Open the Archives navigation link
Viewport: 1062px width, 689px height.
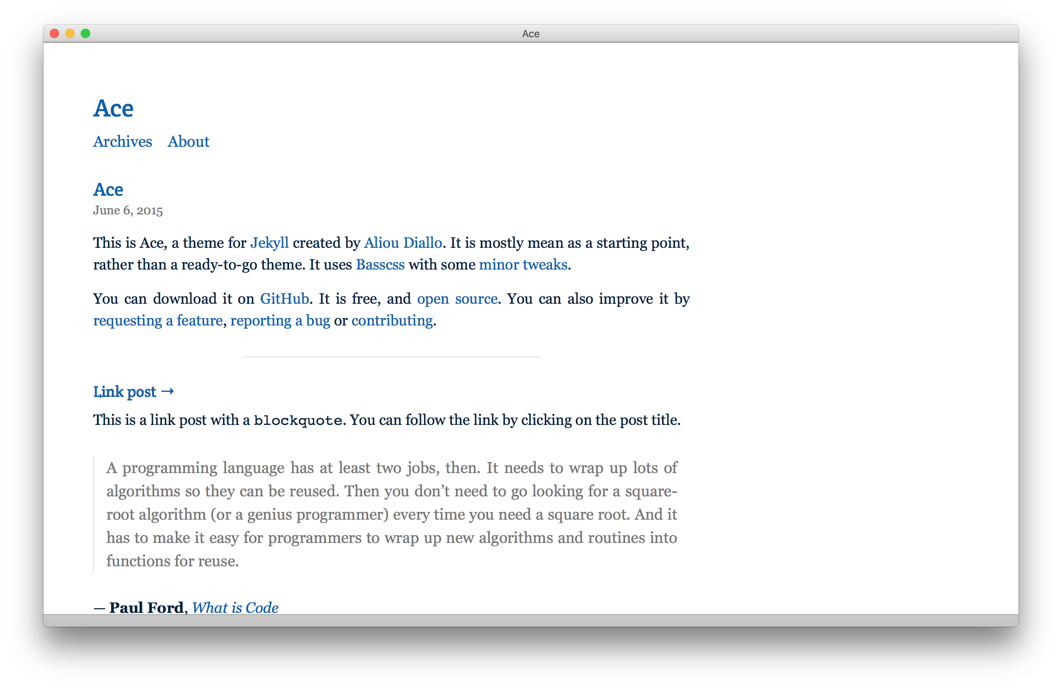(122, 141)
